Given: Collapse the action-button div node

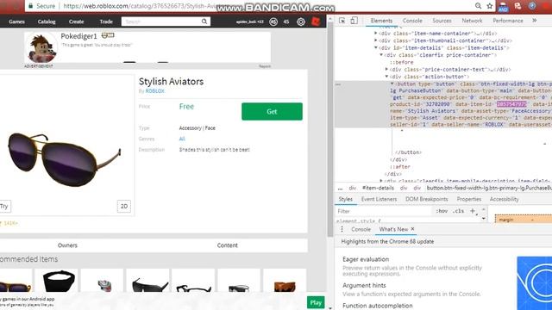Looking at the screenshot, I should click(x=386, y=77).
